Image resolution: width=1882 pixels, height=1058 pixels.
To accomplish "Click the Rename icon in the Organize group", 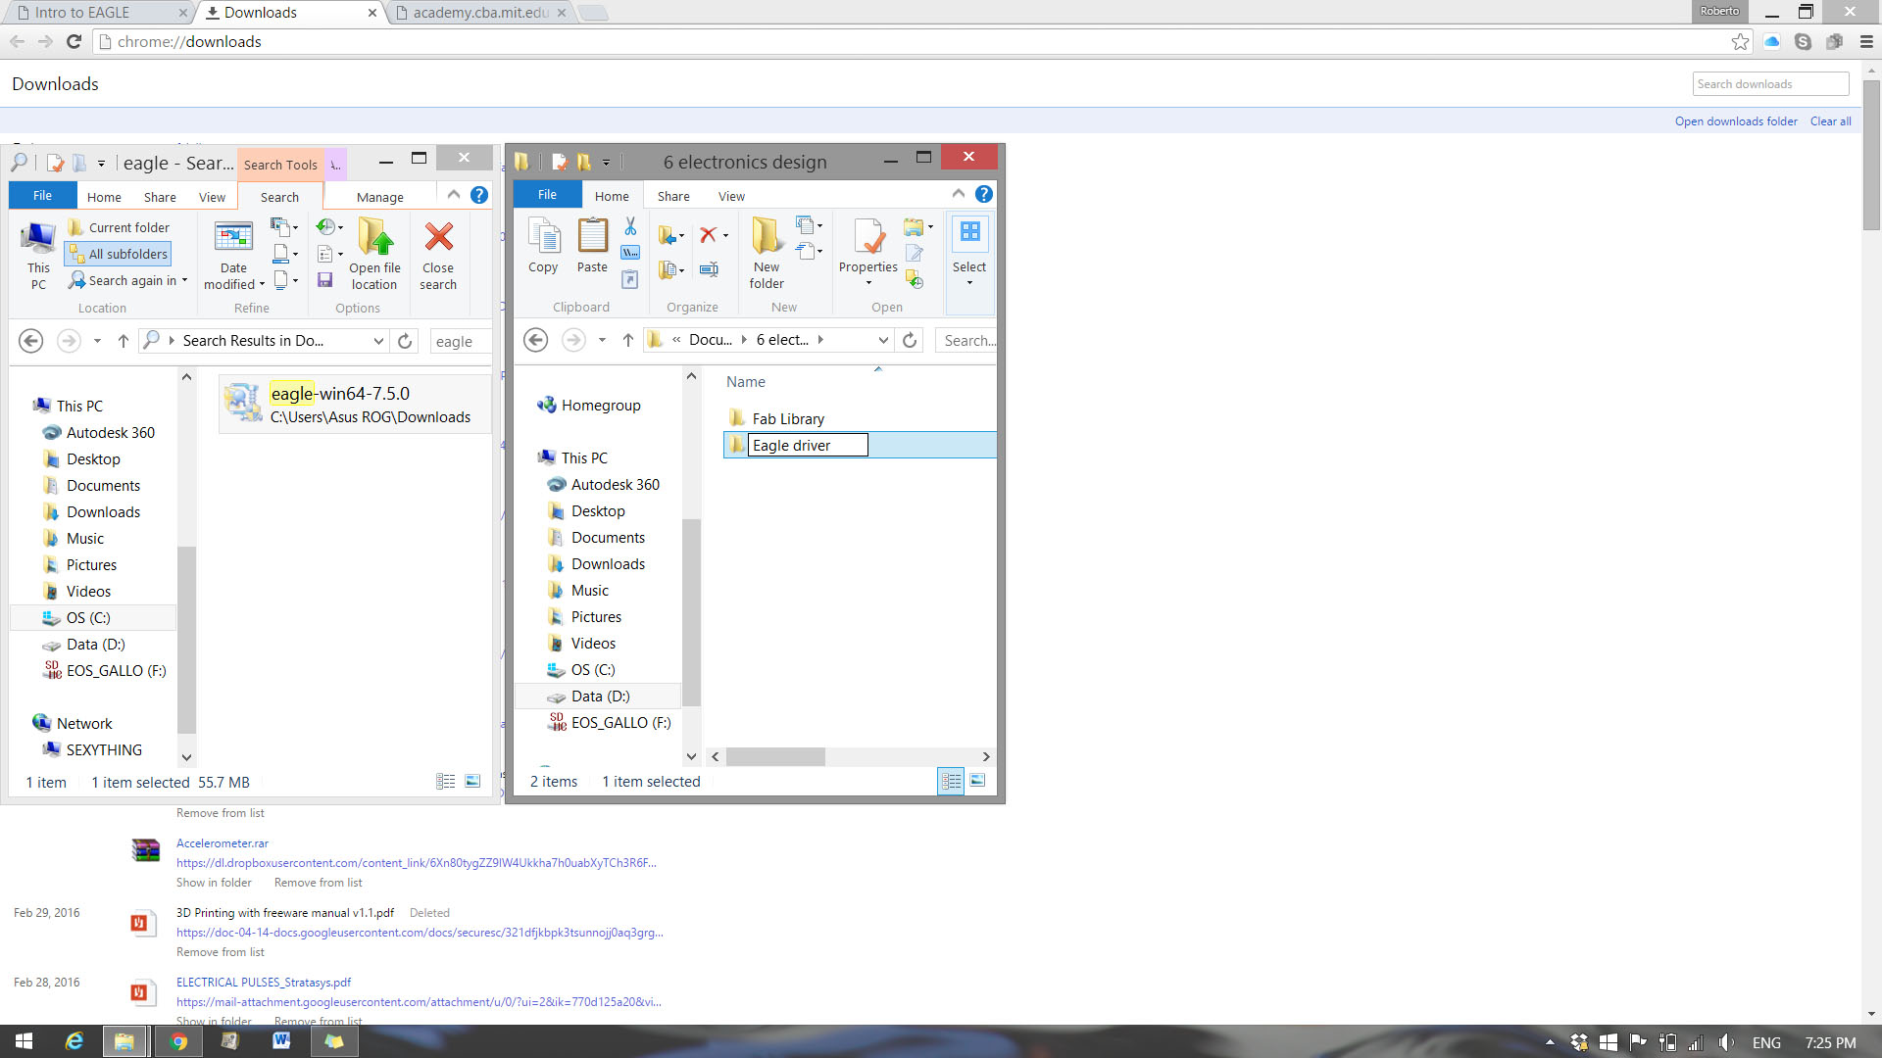I will [x=709, y=268].
